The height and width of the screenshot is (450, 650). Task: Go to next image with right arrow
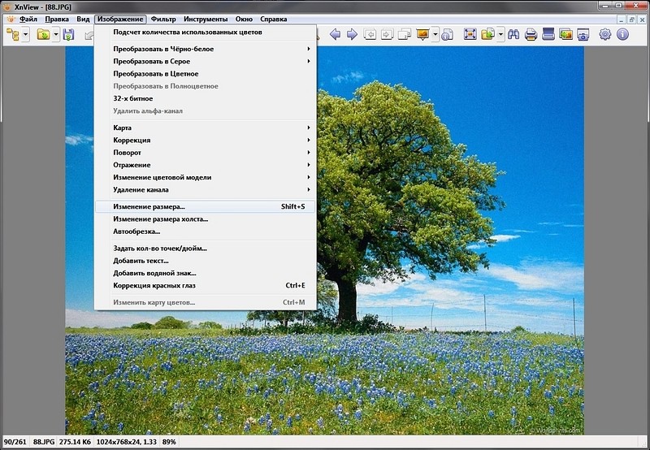point(352,34)
